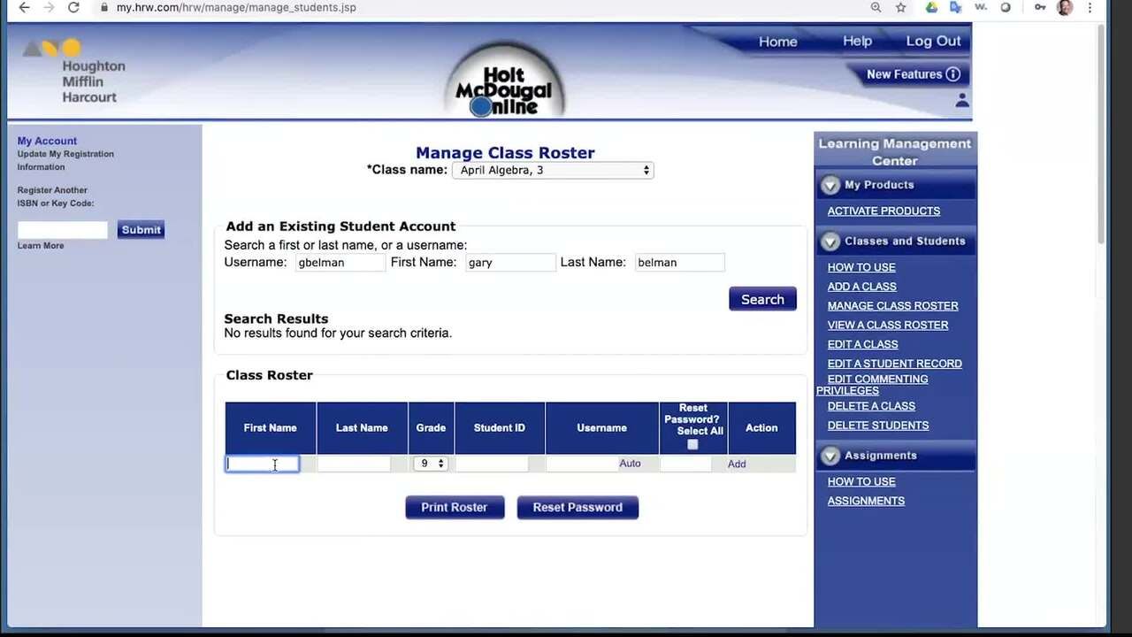Click the password key extension icon
The height and width of the screenshot is (637, 1132).
point(1040,7)
